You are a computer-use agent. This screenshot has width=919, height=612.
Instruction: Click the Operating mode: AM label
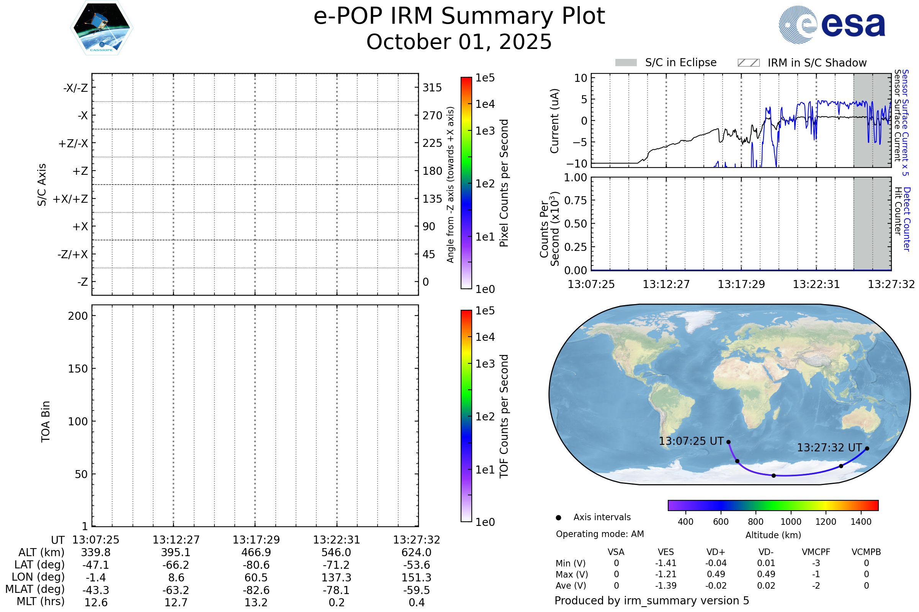[x=600, y=534]
